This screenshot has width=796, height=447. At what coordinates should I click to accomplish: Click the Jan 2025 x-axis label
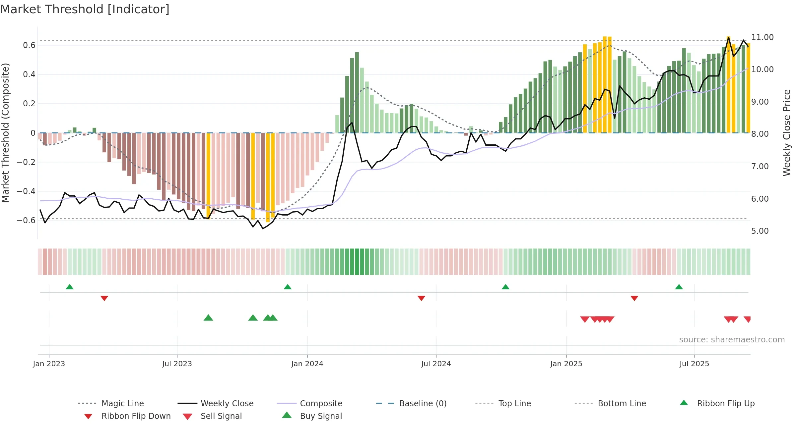566,364
